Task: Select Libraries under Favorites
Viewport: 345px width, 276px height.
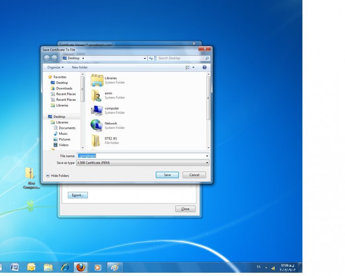Action: click(60, 105)
